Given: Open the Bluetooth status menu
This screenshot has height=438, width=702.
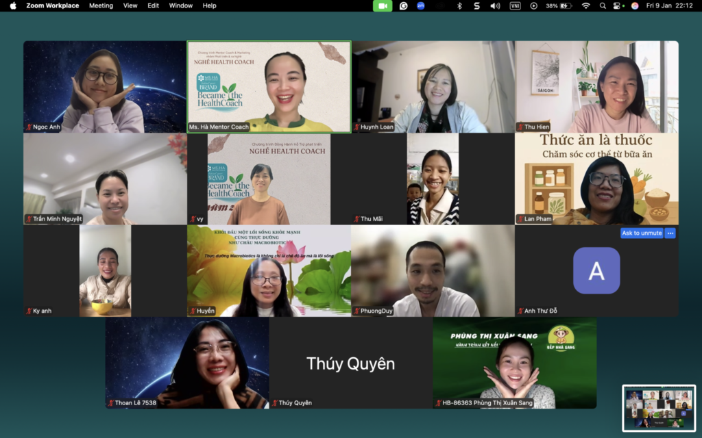Looking at the screenshot, I should pyautogui.click(x=459, y=5).
